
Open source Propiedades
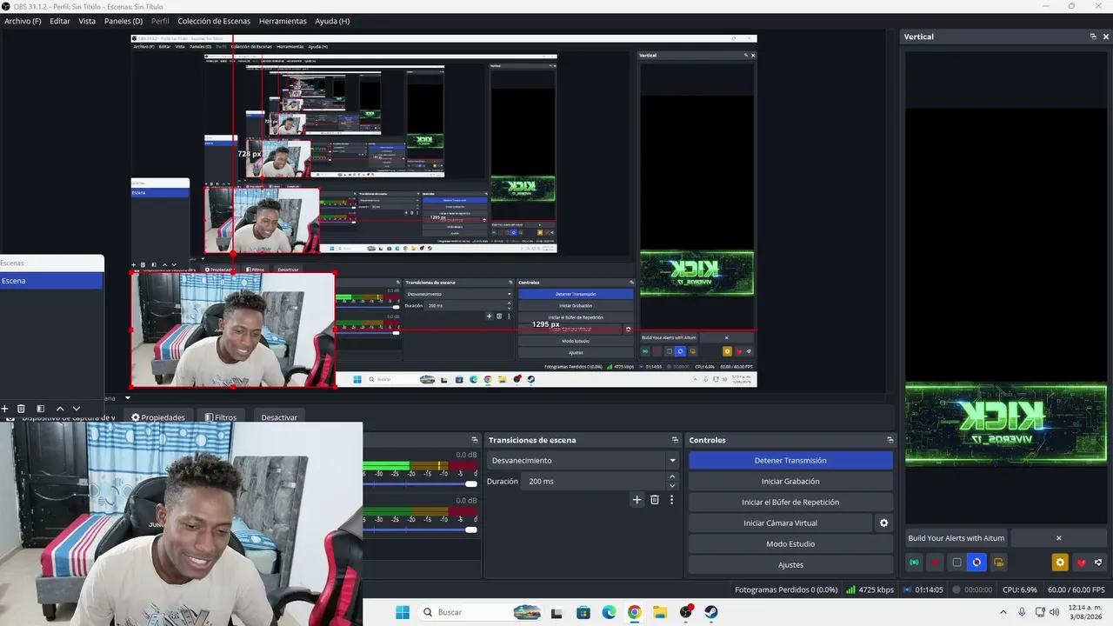click(x=158, y=417)
